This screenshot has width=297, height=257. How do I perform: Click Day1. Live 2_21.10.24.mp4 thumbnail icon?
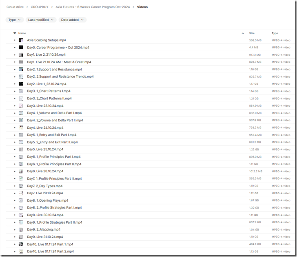pyautogui.click(x=21, y=55)
